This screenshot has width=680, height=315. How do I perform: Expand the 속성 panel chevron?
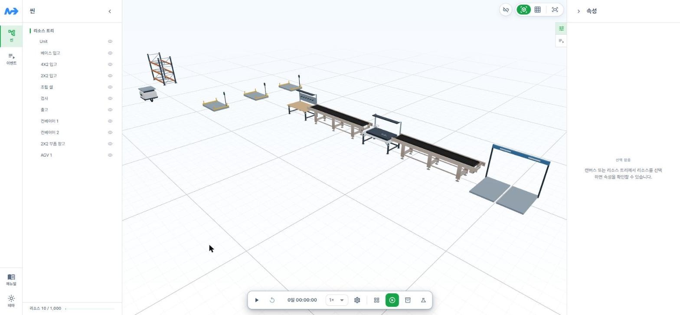pos(579,11)
